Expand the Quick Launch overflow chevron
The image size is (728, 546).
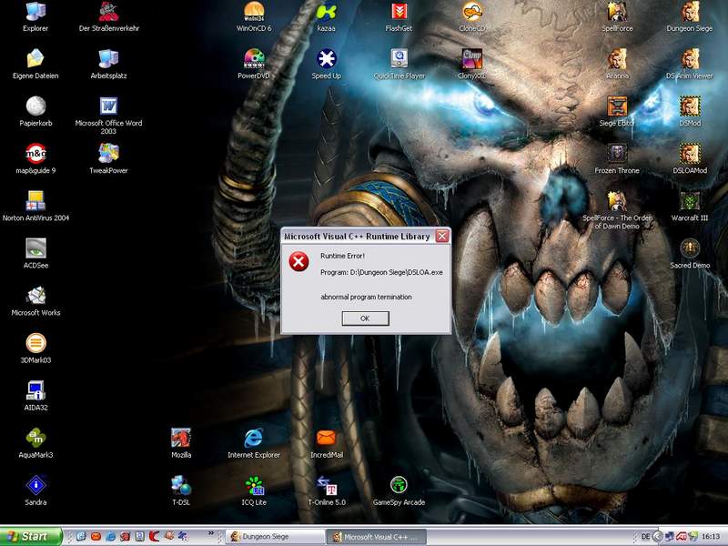212,534
